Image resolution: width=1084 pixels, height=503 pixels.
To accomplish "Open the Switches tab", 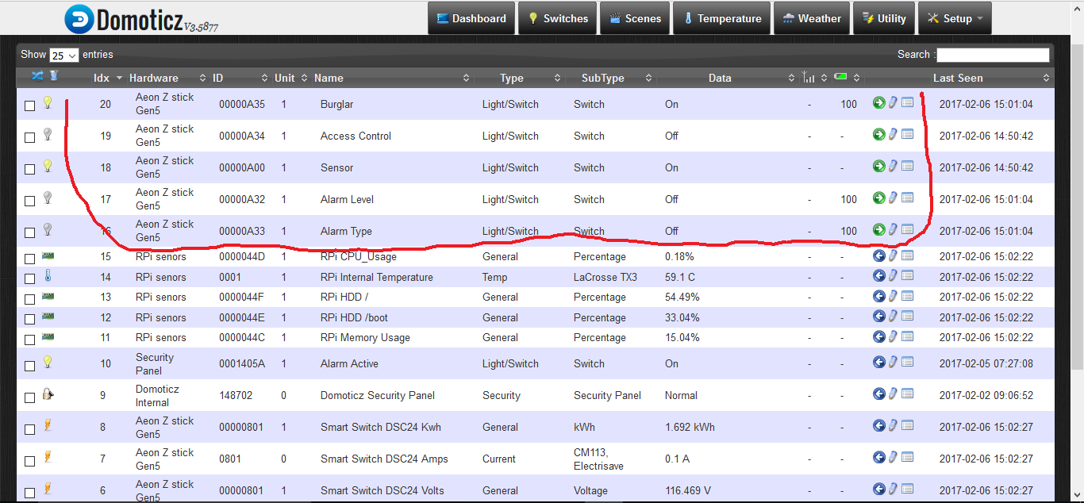I will [x=557, y=18].
